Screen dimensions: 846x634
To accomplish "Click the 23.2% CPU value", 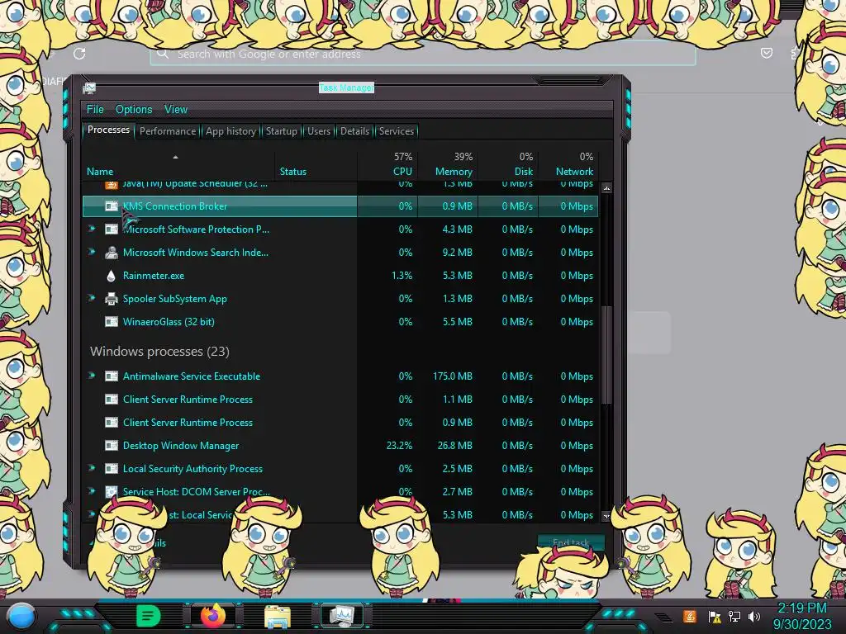I will pos(399,446).
